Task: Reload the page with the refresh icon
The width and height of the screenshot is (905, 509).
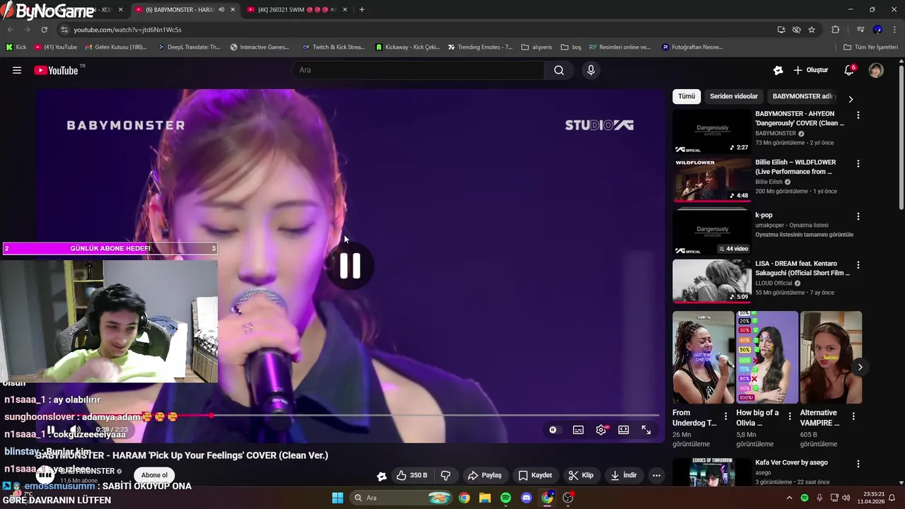Action: (x=44, y=30)
